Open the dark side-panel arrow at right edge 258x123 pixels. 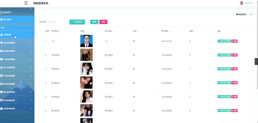click(x=256, y=61)
